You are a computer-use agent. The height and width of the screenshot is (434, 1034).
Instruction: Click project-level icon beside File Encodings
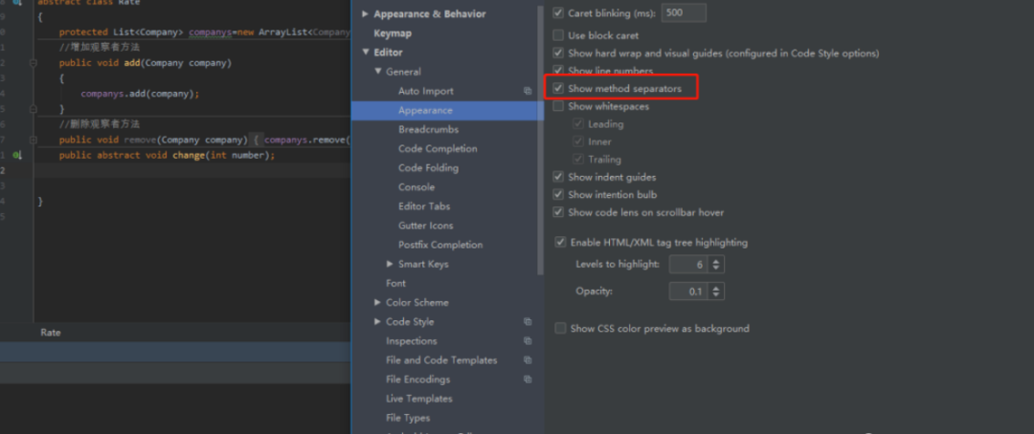(x=528, y=380)
